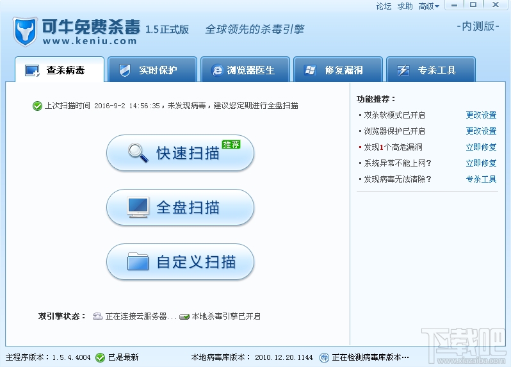
Task: Open the 论坛 link
Action: point(384,6)
